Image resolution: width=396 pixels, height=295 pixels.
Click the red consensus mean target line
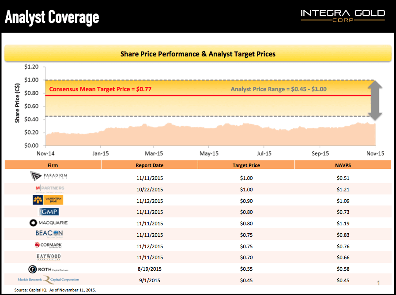(209, 95)
